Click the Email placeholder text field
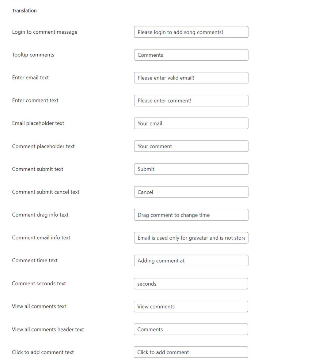The image size is (315, 364). (x=191, y=123)
